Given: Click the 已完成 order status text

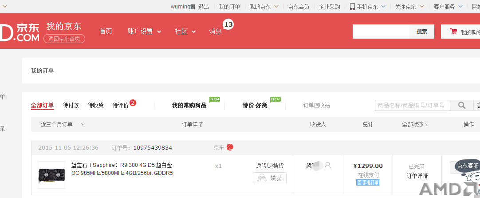Looking at the screenshot, I should (417, 166).
